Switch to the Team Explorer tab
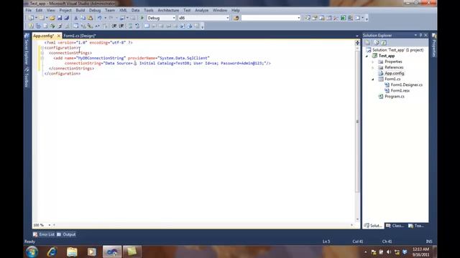The width and height of the screenshot is (460, 258). [417, 226]
